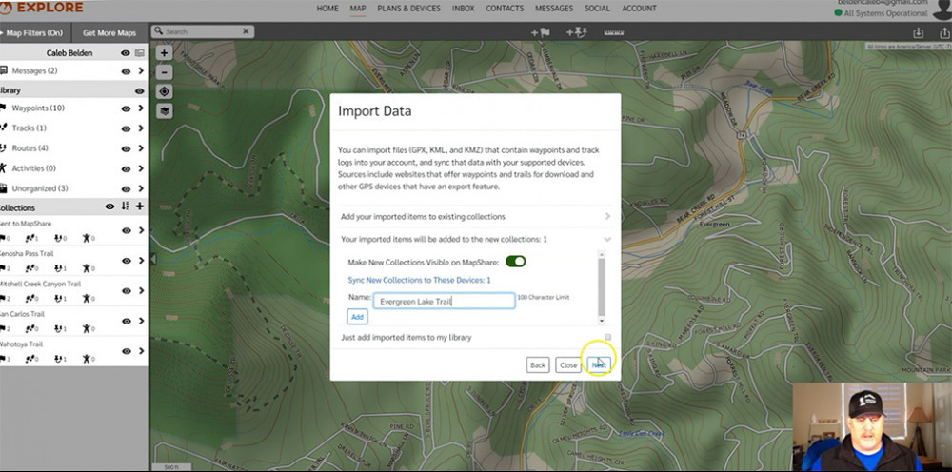
Task: Toggle visibility of Unorganized items
Action: (126, 189)
